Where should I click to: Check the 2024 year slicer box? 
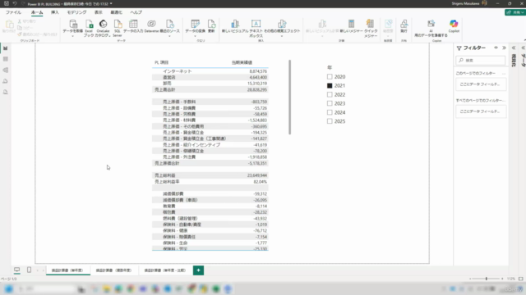pos(330,112)
